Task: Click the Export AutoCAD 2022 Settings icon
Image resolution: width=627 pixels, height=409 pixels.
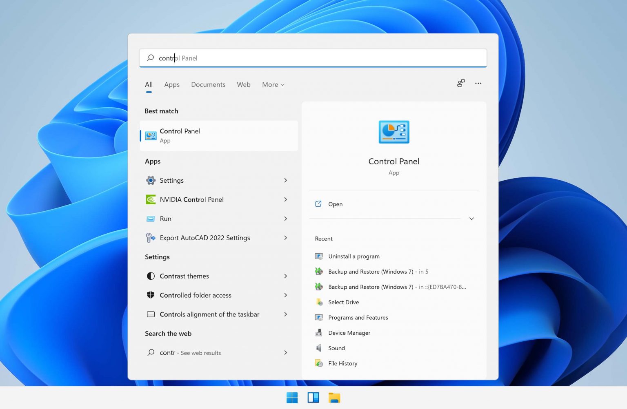Action: [151, 238]
